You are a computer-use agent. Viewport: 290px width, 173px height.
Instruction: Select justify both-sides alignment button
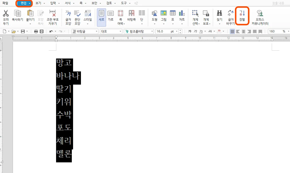click(x=232, y=31)
